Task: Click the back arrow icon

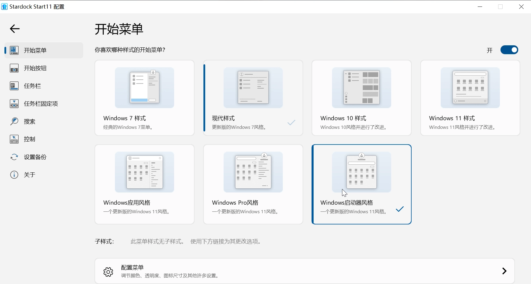Action: pos(15,29)
